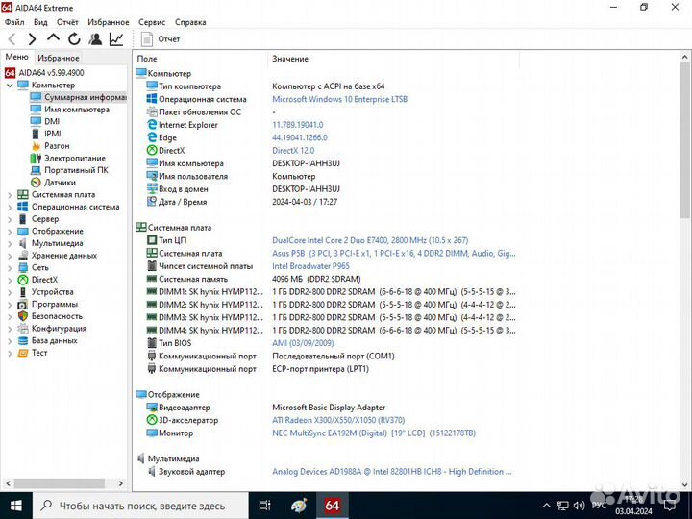
Task: Open the Asus P5B motherboard link
Action: (394, 254)
